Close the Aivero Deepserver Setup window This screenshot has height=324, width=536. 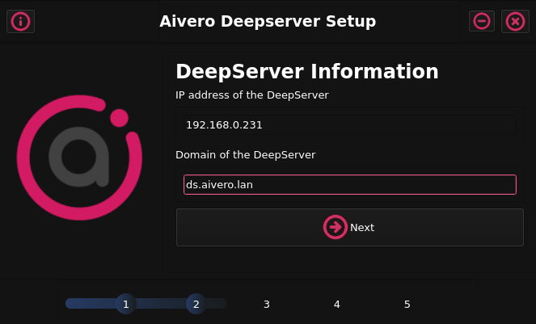click(515, 22)
